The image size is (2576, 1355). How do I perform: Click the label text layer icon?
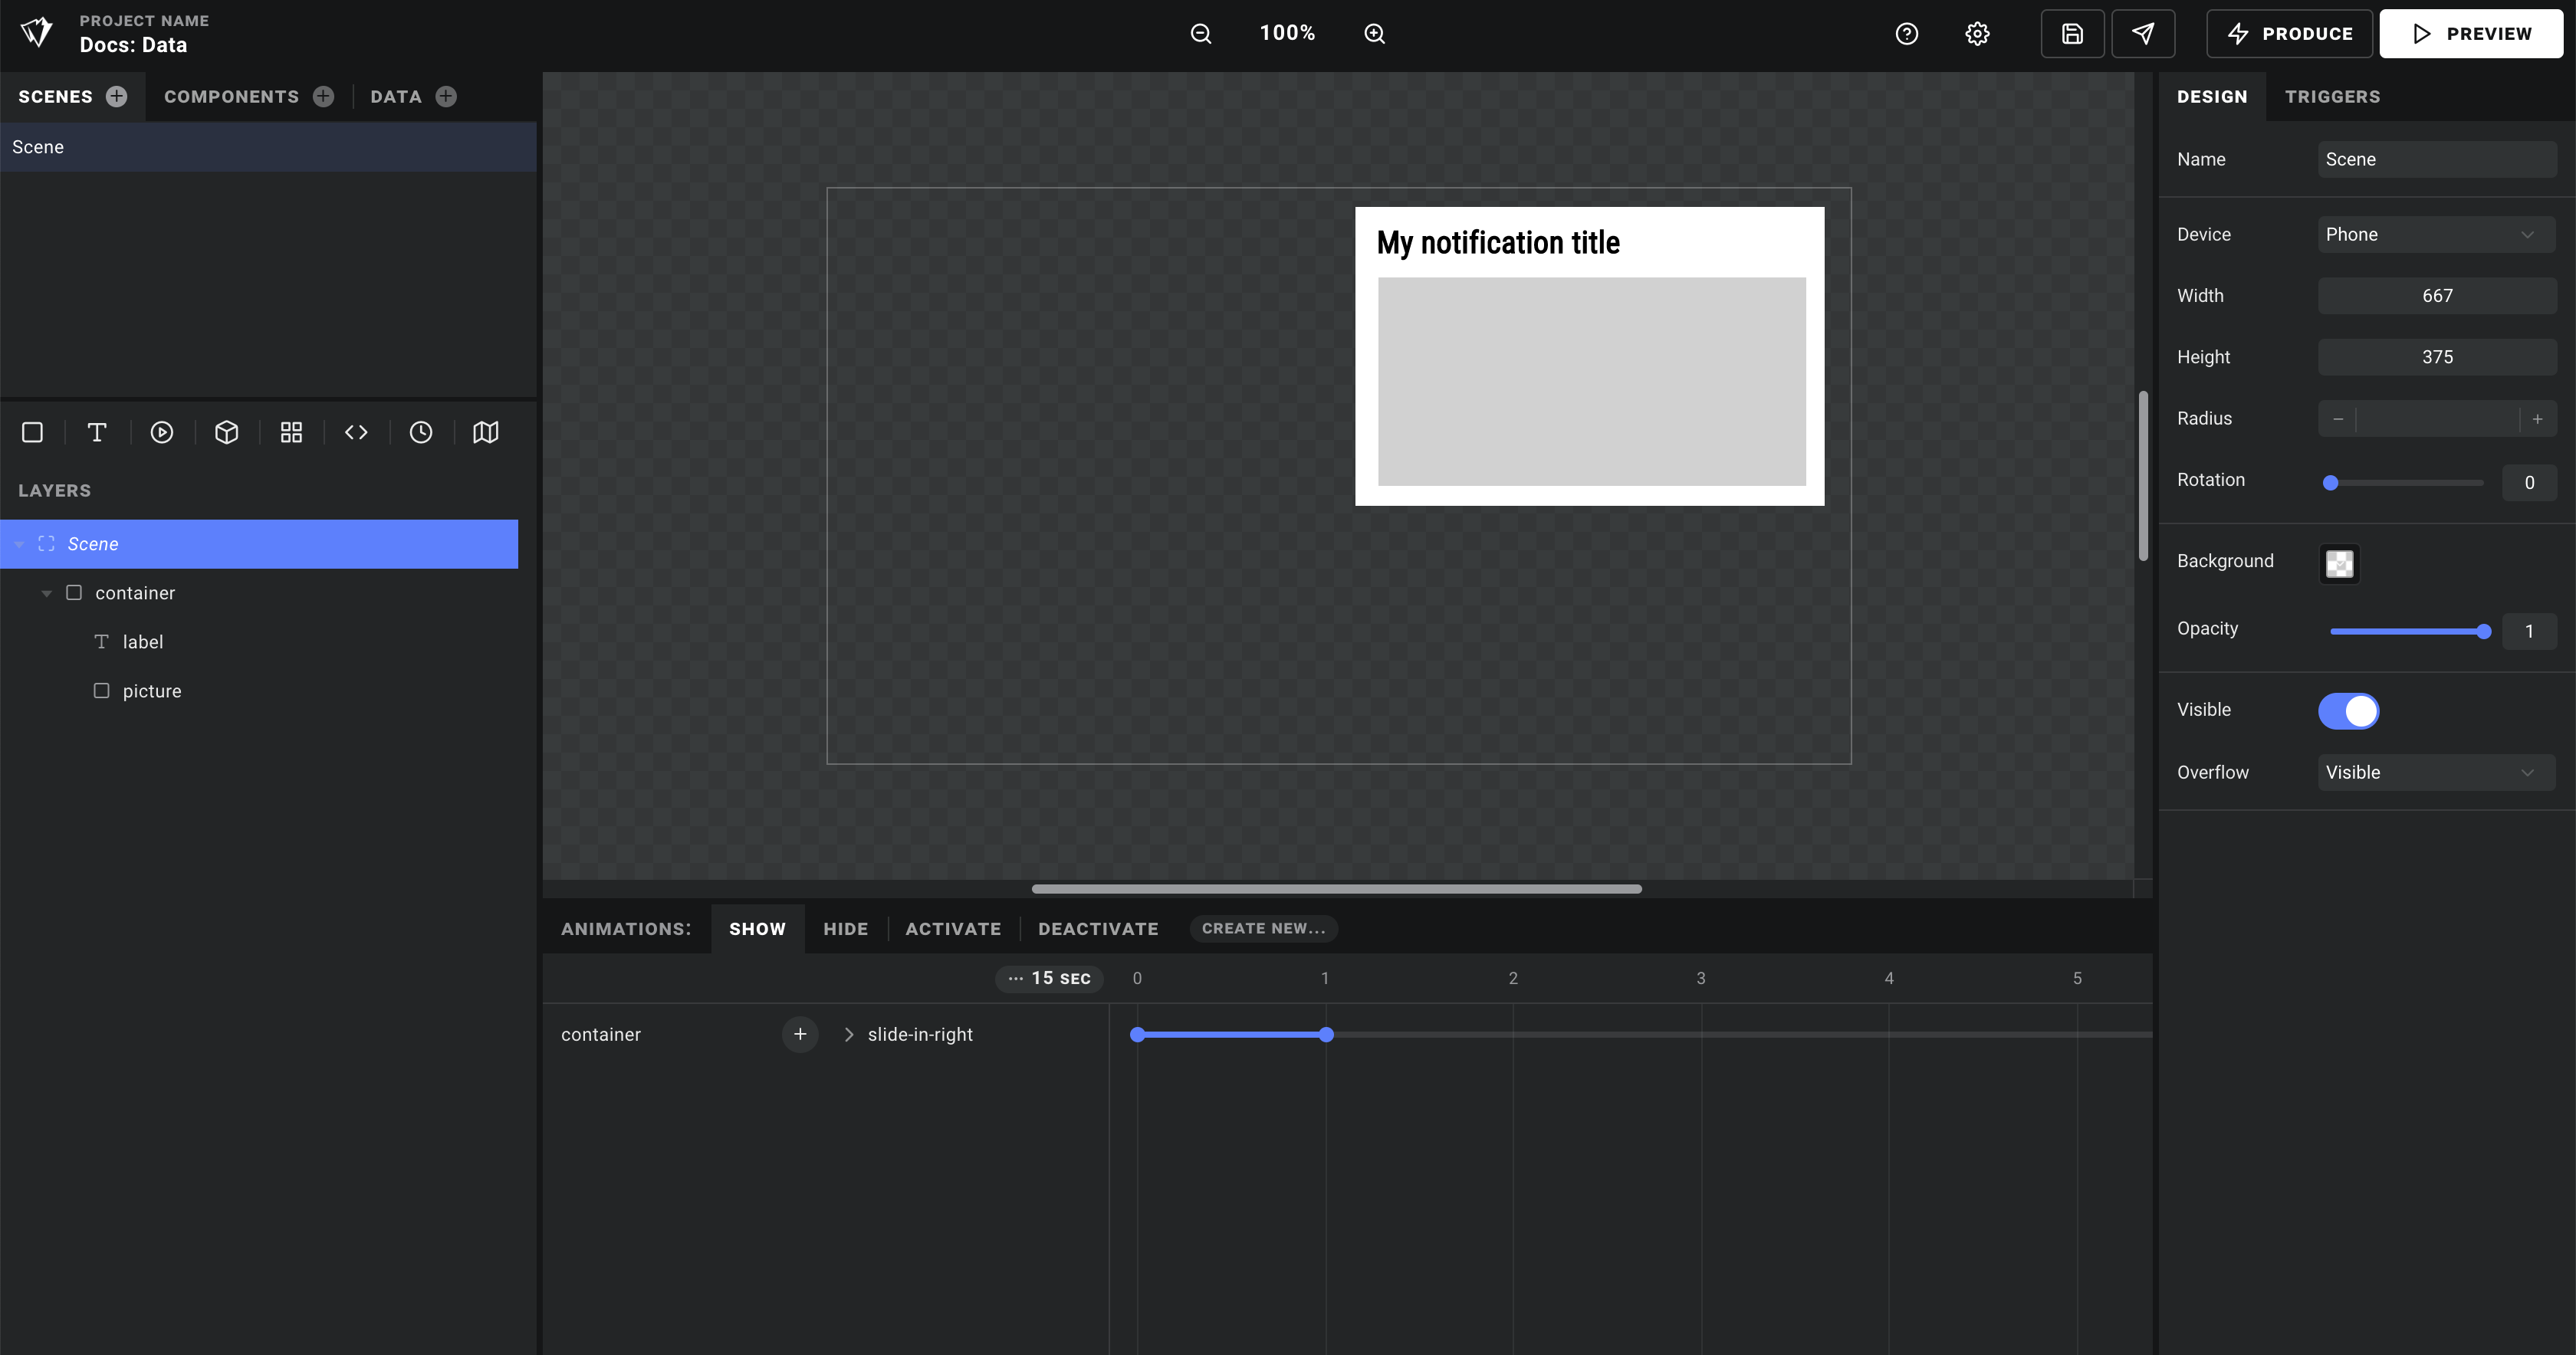coord(101,641)
